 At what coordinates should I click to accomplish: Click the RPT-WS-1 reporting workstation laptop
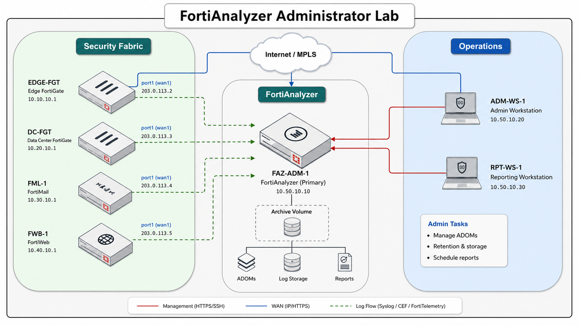click(462, 173)
